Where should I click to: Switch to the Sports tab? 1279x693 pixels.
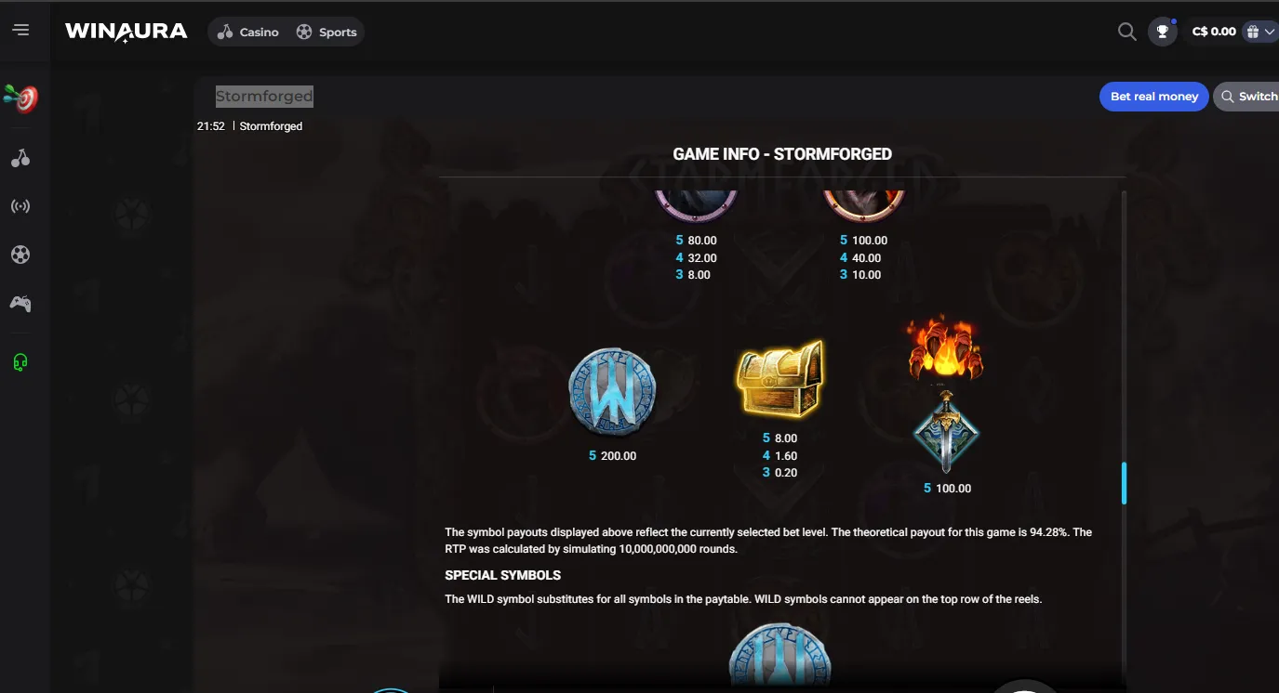[326, 33]
